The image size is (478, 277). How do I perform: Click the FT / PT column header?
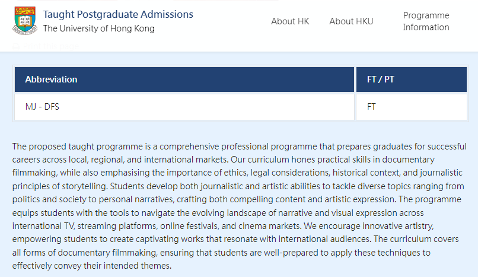point(411,79)
